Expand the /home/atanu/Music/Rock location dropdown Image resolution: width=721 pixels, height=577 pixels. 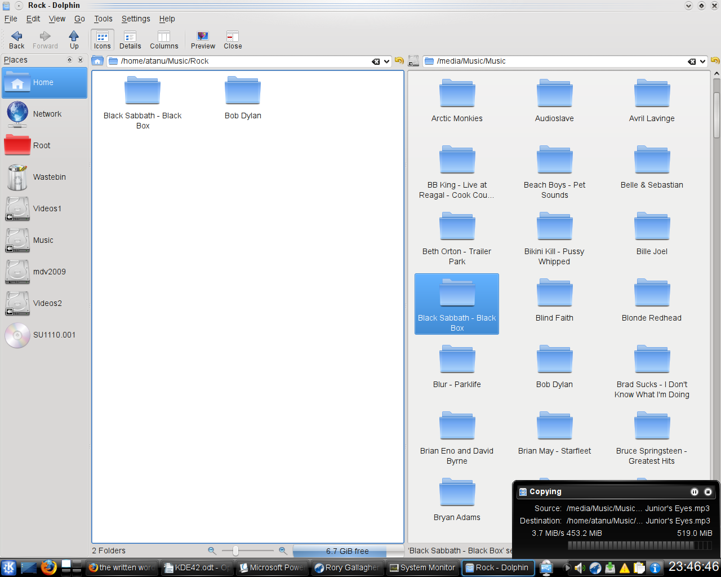coord(387,61)
